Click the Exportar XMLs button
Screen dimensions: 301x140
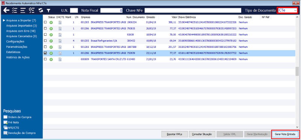coord(175,134)
